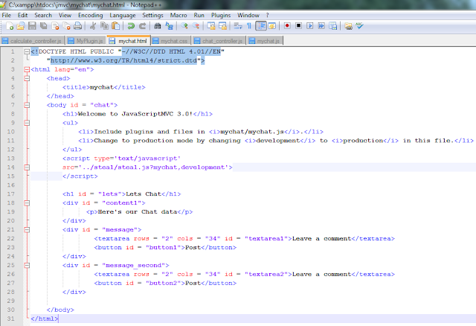Open Find with the binoculars icon
476x326 pixels.
(x=158, y=26)
